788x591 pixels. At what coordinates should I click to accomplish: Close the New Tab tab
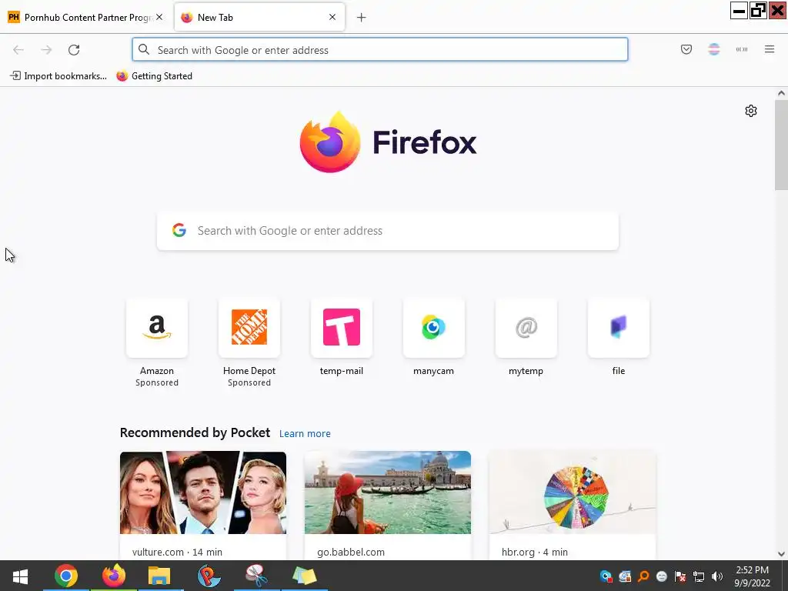pos(332,17)
